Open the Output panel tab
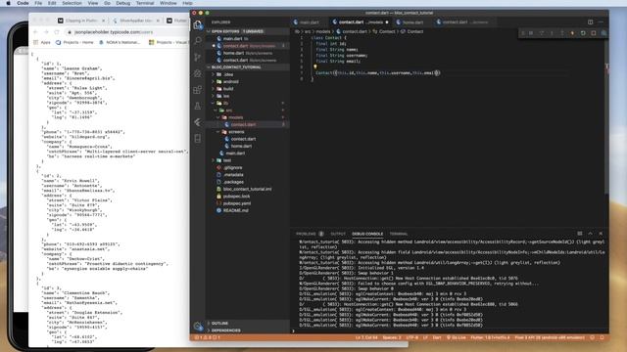Image resolution: width=627 pixels, height=352 pixels. [x=338, y=234]
